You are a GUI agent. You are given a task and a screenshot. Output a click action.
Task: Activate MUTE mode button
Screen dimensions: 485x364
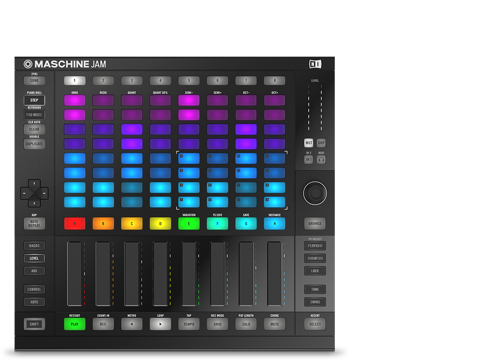275,324
